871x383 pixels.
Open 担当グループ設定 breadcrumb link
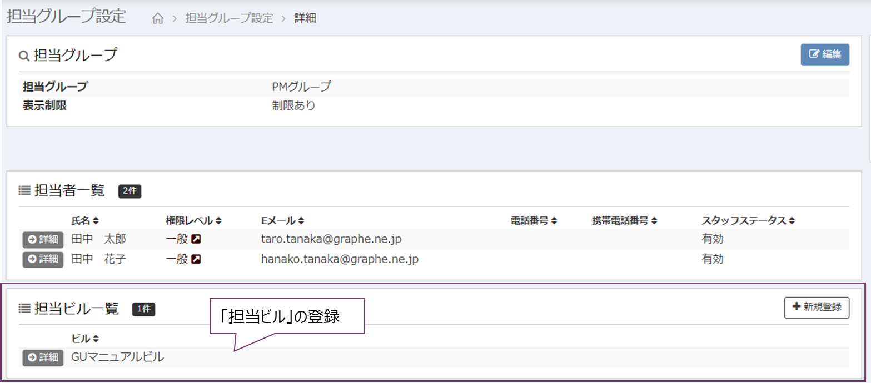229,18
